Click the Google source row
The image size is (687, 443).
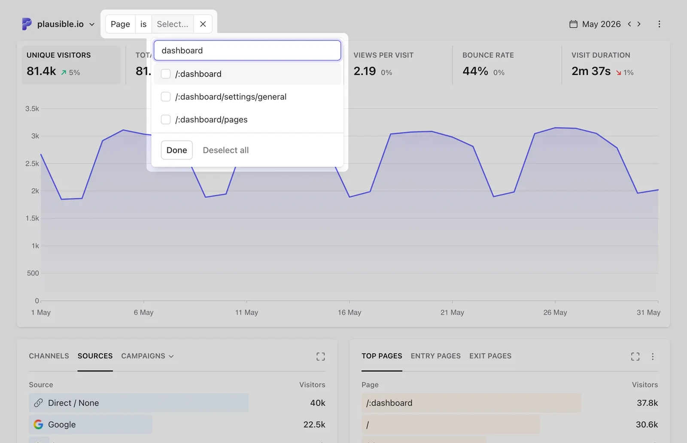pyautogui.click(x=177, y=425)
